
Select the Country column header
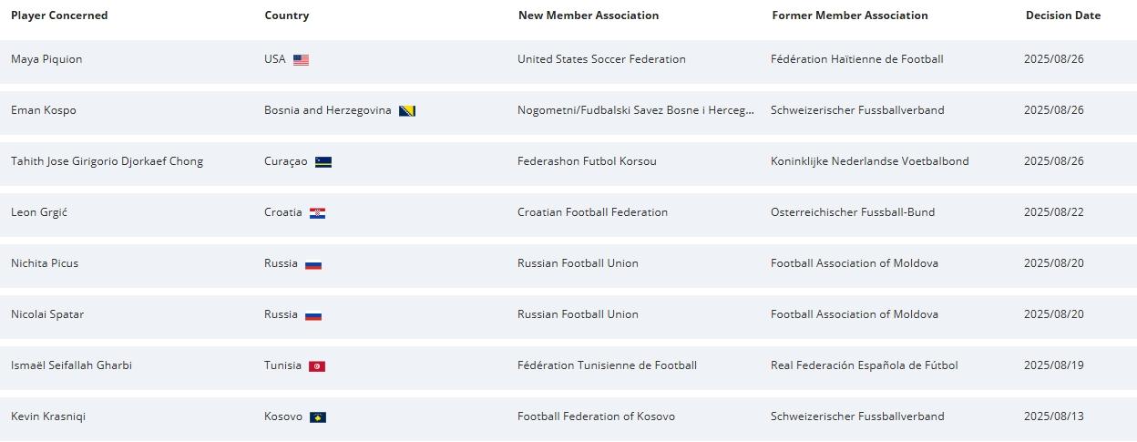(x=287, y=15)
